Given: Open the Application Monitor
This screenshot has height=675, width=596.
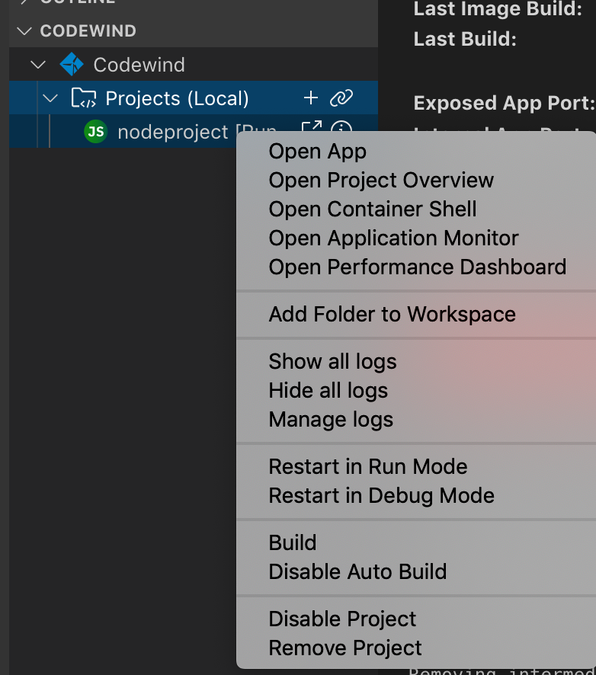Looking at the screenshot, I should coord(393,238).
